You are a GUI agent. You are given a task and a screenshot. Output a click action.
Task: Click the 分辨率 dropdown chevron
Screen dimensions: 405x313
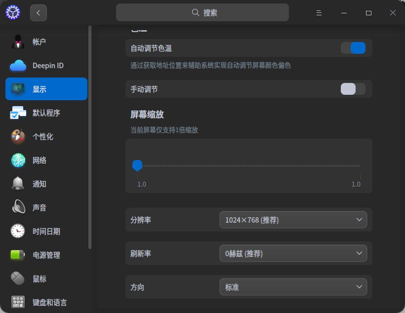tap(359, 220)
